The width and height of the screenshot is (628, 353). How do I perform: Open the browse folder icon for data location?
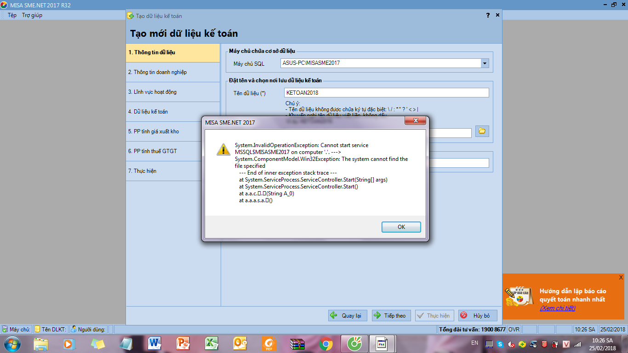coord(482,131)
